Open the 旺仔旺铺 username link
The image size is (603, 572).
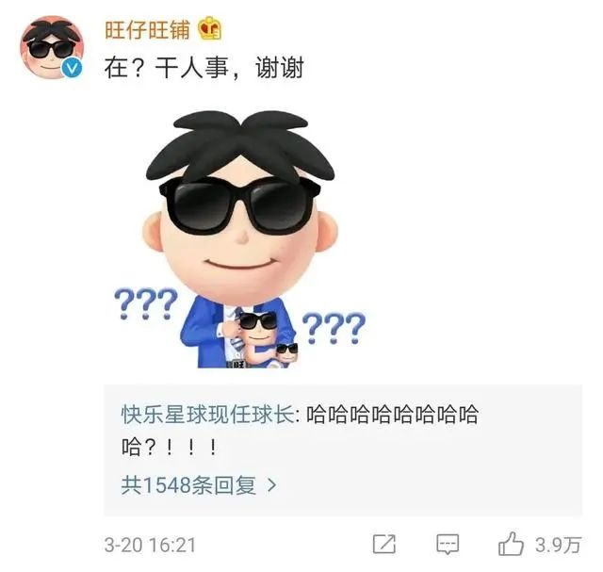(148, 29)
